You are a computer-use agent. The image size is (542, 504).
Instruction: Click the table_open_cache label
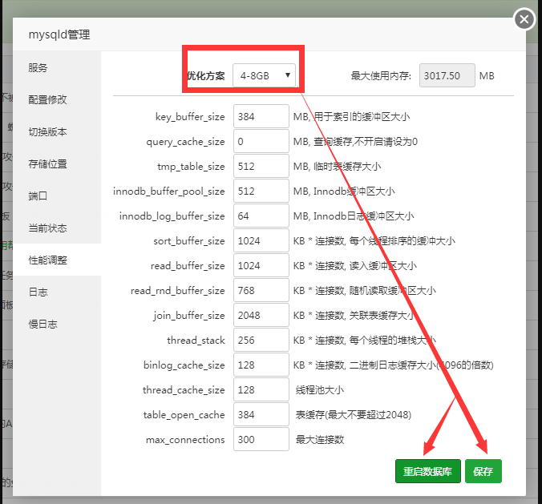[x=184, y=415]
